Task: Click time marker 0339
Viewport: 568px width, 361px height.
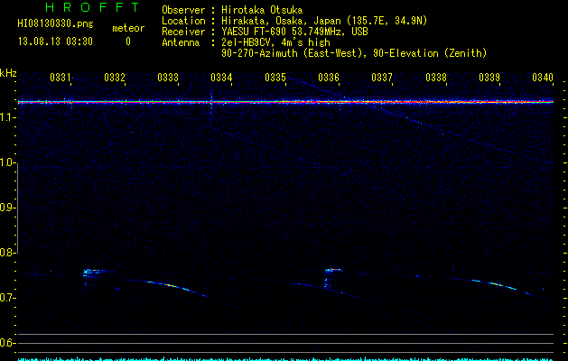Action: click(x=489, y=78)
